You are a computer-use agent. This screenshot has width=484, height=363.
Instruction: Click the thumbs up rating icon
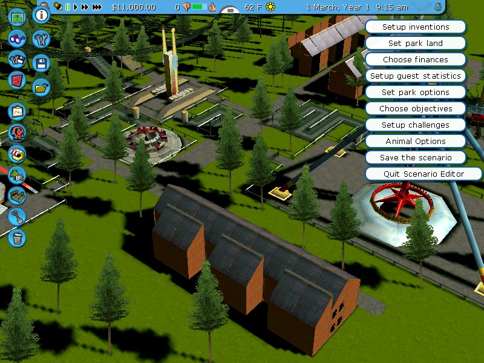(212, 7)
